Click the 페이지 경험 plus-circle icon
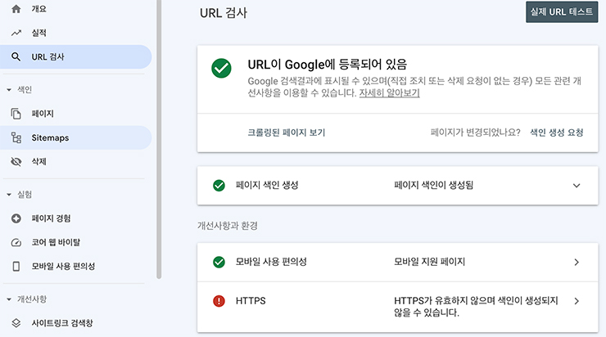Viewport: 606px width, 337px height. click(x=16, y=218)
